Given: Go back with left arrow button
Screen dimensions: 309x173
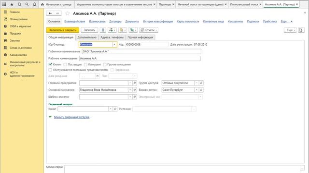Looking at the screenshot, I should tap(50, 13).
